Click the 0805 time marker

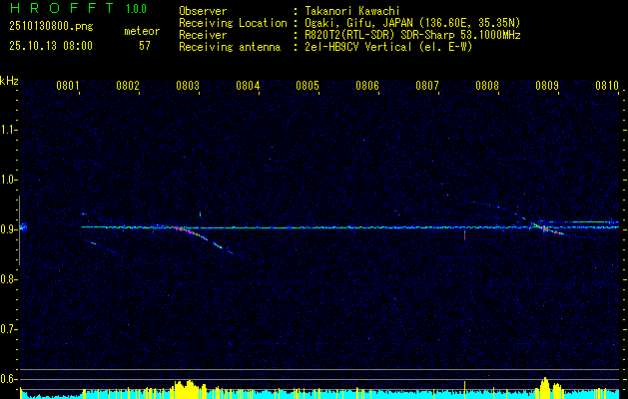308,86
